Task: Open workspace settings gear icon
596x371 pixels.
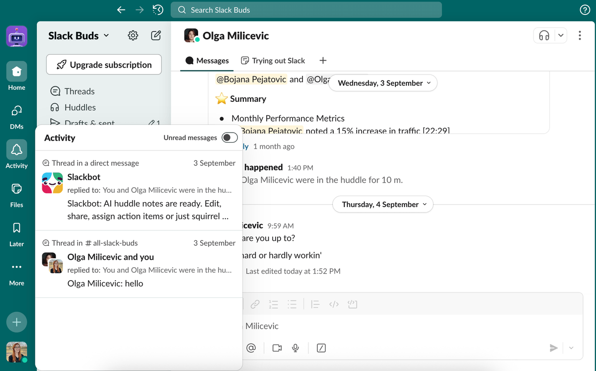Action: click(133, 36)
